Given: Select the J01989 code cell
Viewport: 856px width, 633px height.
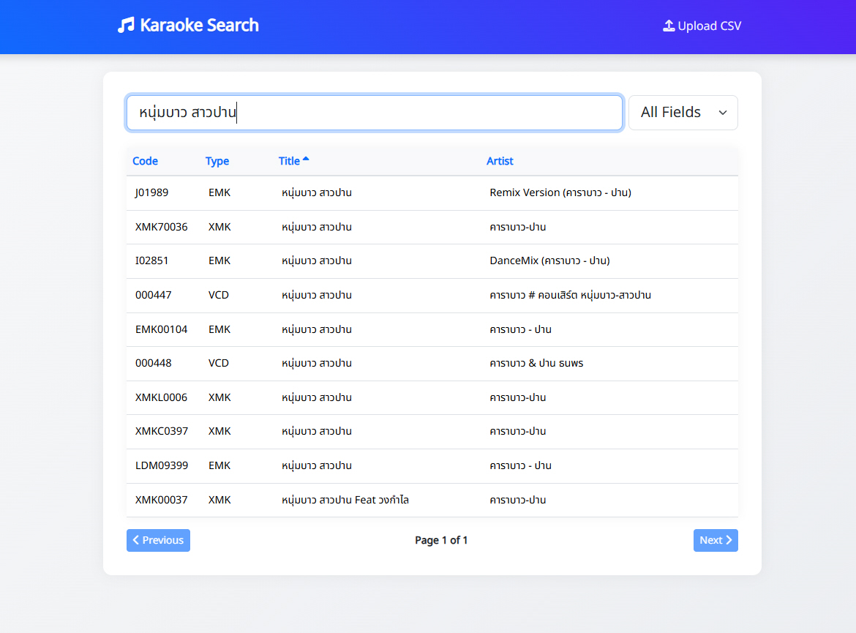Looking at the screenshot, I should pyautogui.click(x=151, y=192).
